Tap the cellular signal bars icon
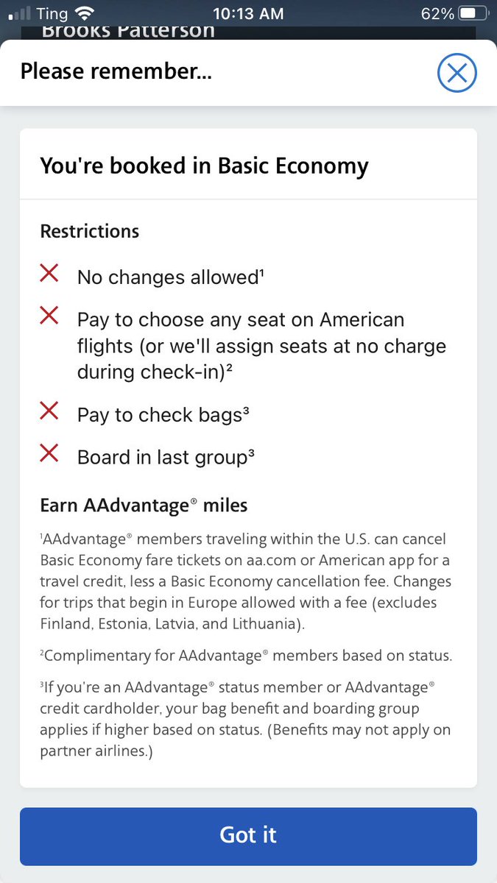Image resolution: width=497 pixels, height=883 pixels. [x=18, y=14]
